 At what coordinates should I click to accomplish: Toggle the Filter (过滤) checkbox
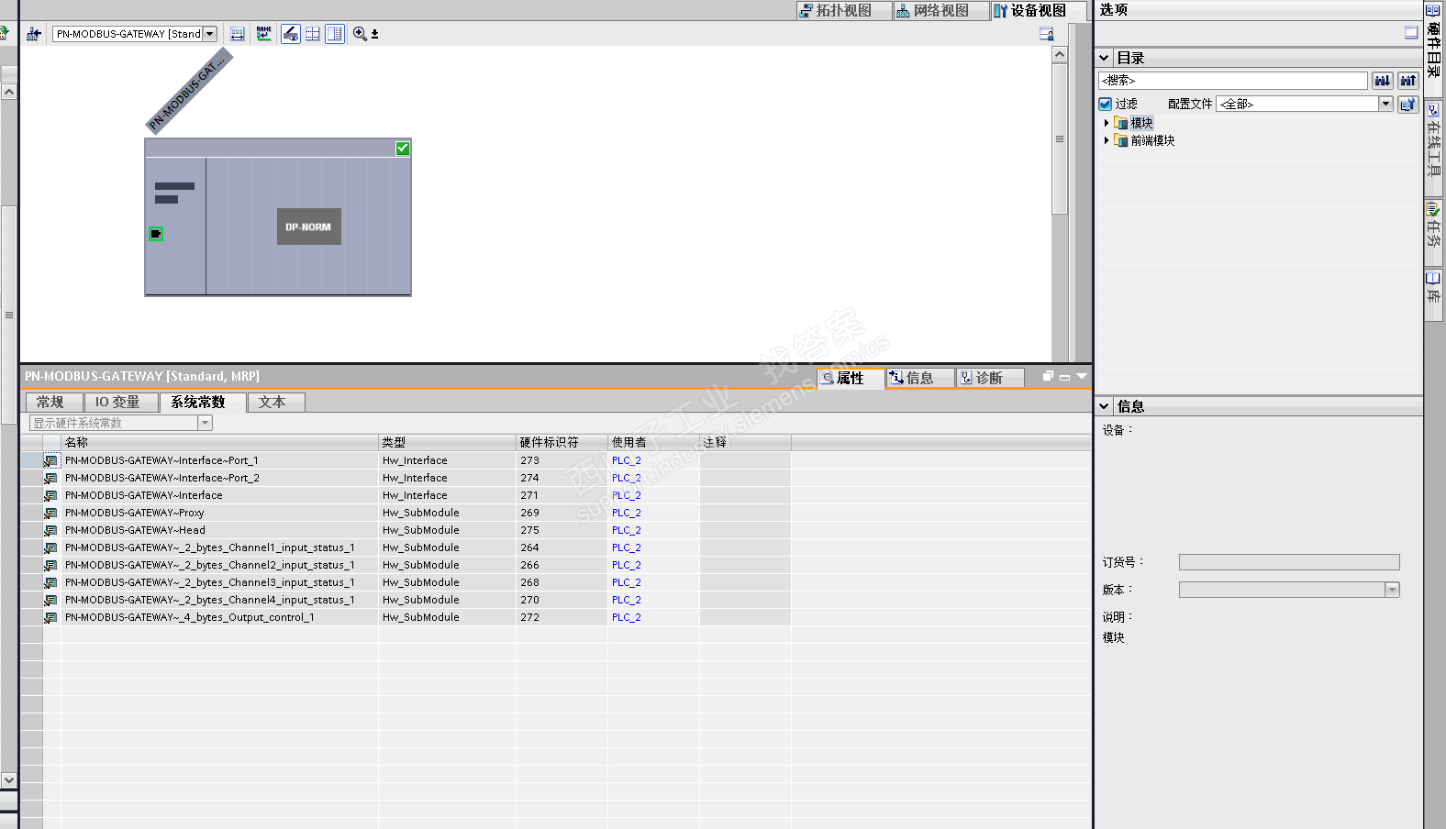(1106, 104)
